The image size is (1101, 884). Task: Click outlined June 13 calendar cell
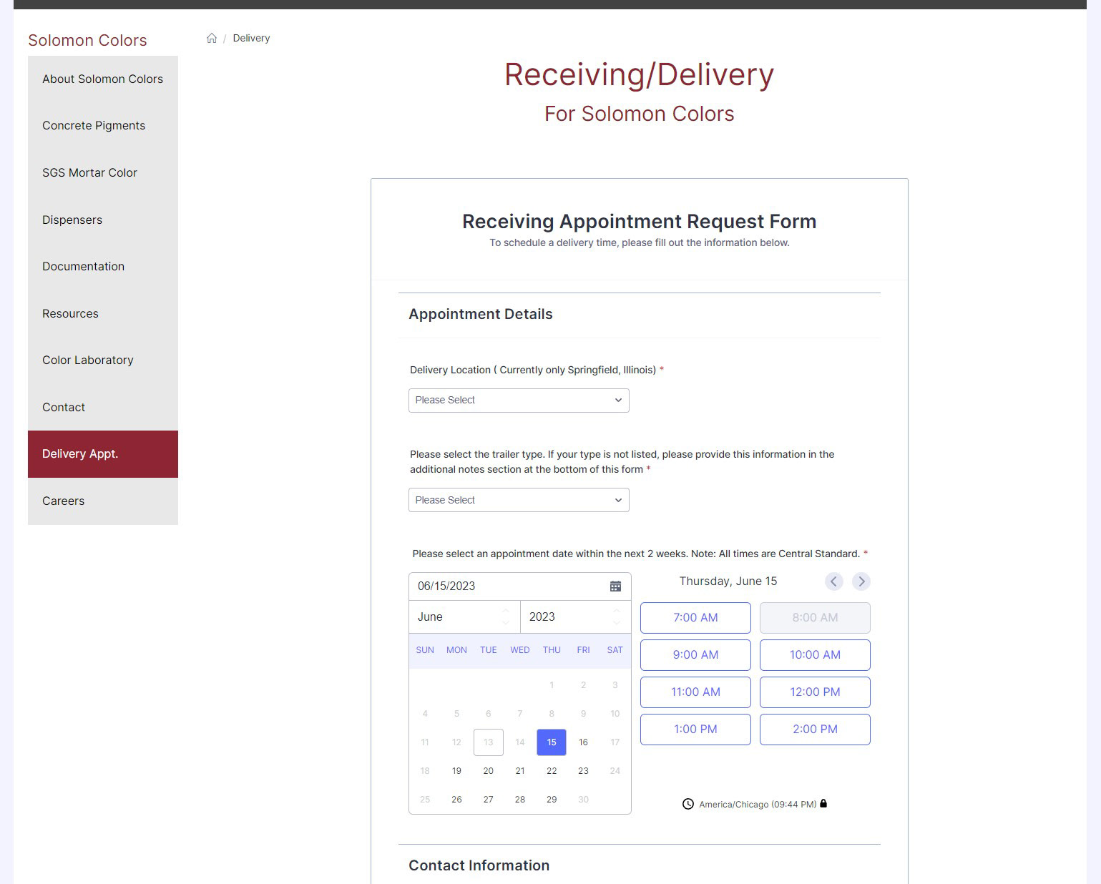[x=489, y=742]
